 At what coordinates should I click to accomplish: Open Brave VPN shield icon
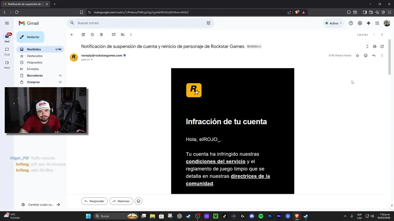383,12
